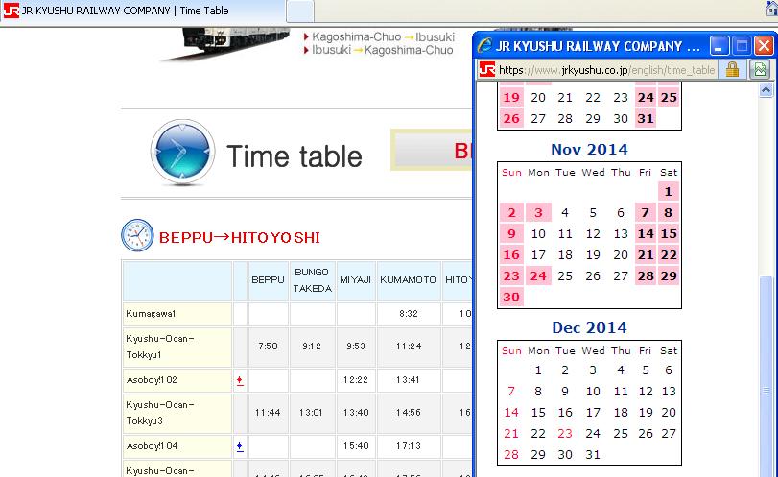Open the Ibusuki → Kagoshima-Chuo link
The width and height of the screenshot is (778, 477).
(x=382, y=50)
